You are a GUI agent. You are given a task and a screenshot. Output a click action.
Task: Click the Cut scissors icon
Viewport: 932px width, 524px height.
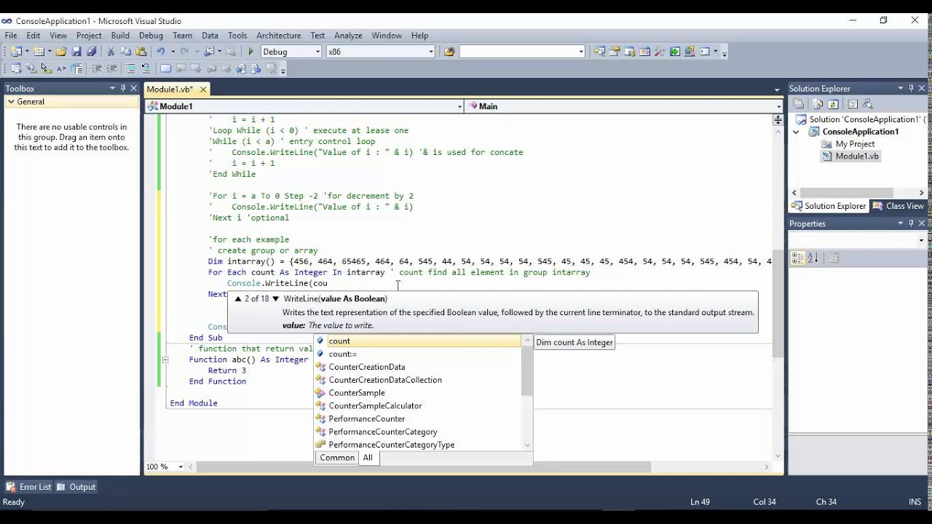111,52
